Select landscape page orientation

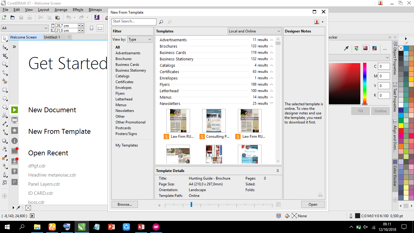click(100, 28)
